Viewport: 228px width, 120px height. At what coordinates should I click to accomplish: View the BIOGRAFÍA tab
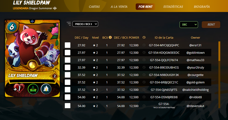202,7
